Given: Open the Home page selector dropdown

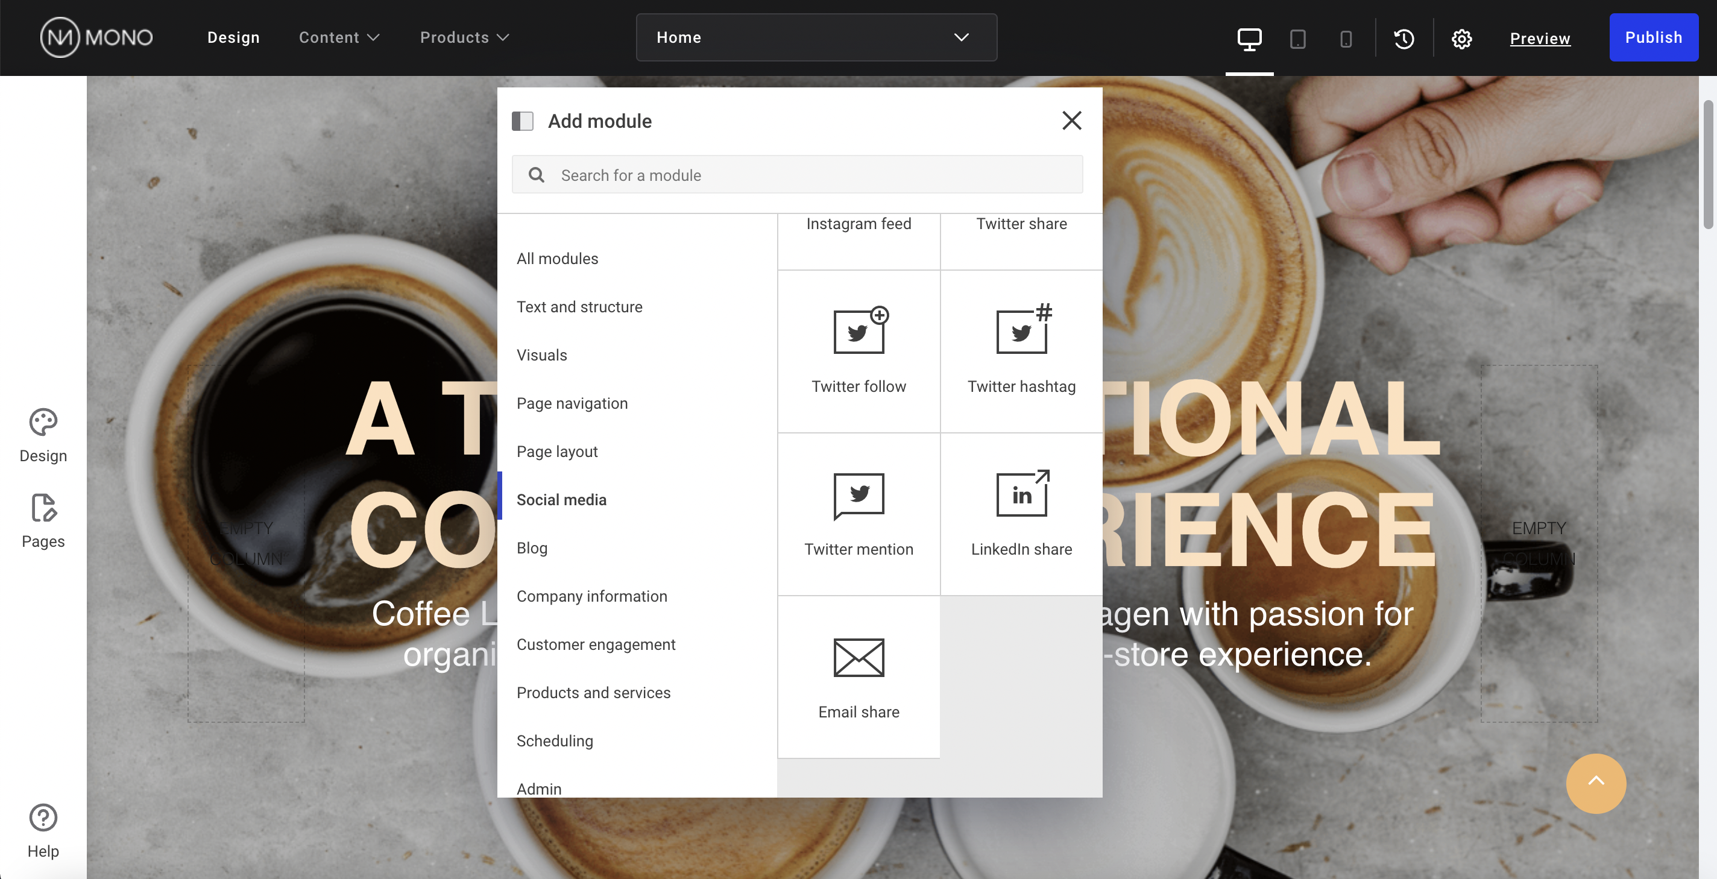Looking at the screenshot, I should coord(814,37).
